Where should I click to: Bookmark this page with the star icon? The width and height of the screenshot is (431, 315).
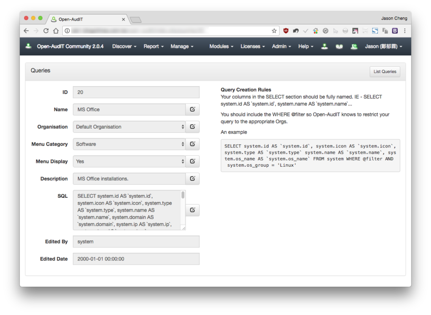(x=274, y=31)
